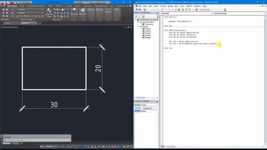Undo the last edit in VBA editor
This screenshot has height=150, width=267.
coord(162,10)
